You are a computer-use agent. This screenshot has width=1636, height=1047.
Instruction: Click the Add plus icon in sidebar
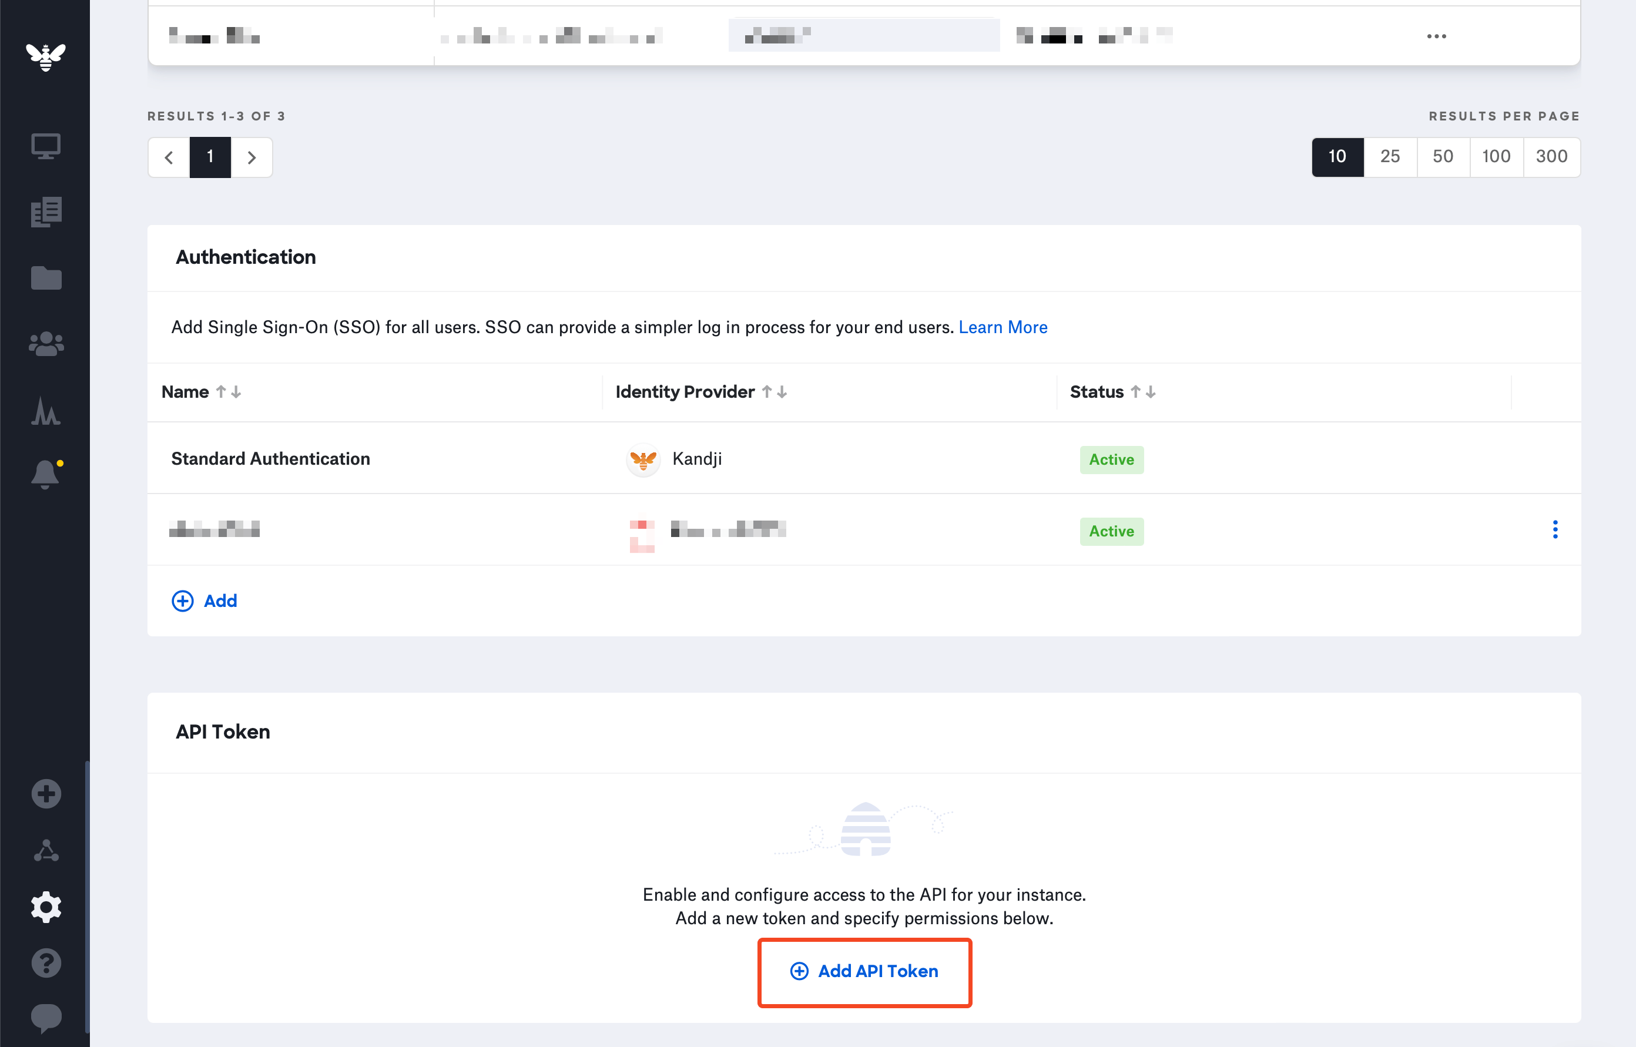pyautogui.click(x=46, y=793)
